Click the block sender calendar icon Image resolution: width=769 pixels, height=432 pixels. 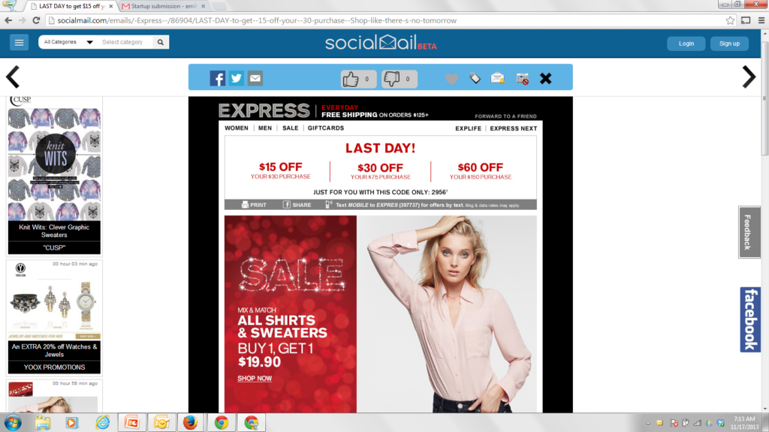coord(523,78)
